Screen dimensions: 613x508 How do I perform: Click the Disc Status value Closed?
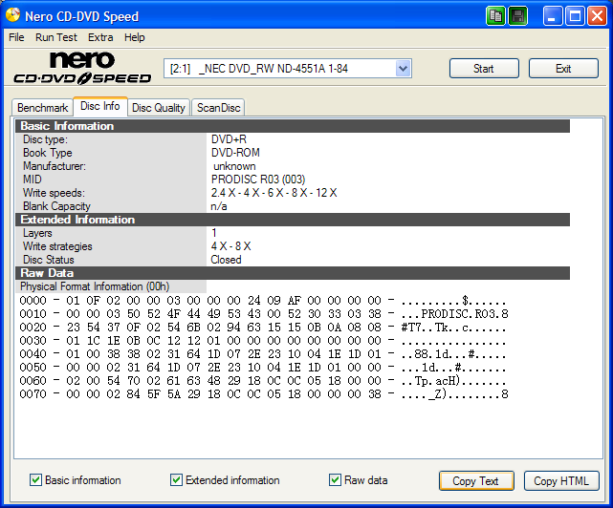click(226, 260)
